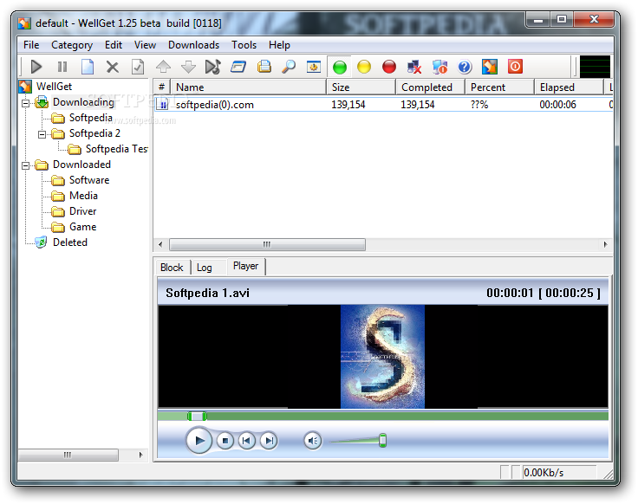Select the yellow light speed mode
This screenshot has height=504, width=638.
click(364, 67)
